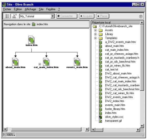Viewport: 147px width, 139px height.
Task: Open the My_Tutorial site dropdown arrow
Action: pyautogui.click(x=53, y=16)
